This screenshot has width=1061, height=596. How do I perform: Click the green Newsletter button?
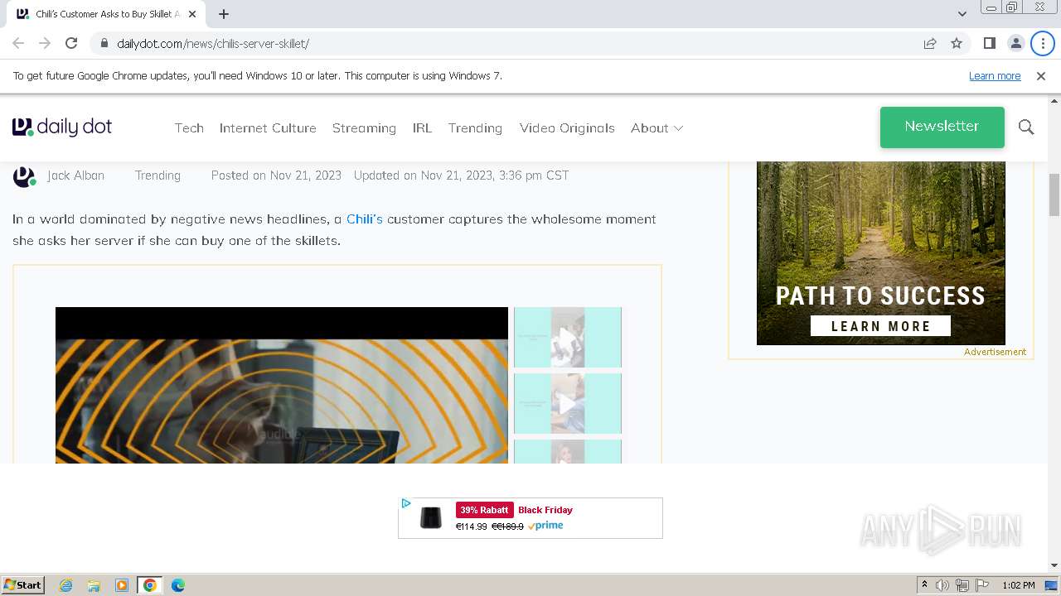[x=942, y=127]
